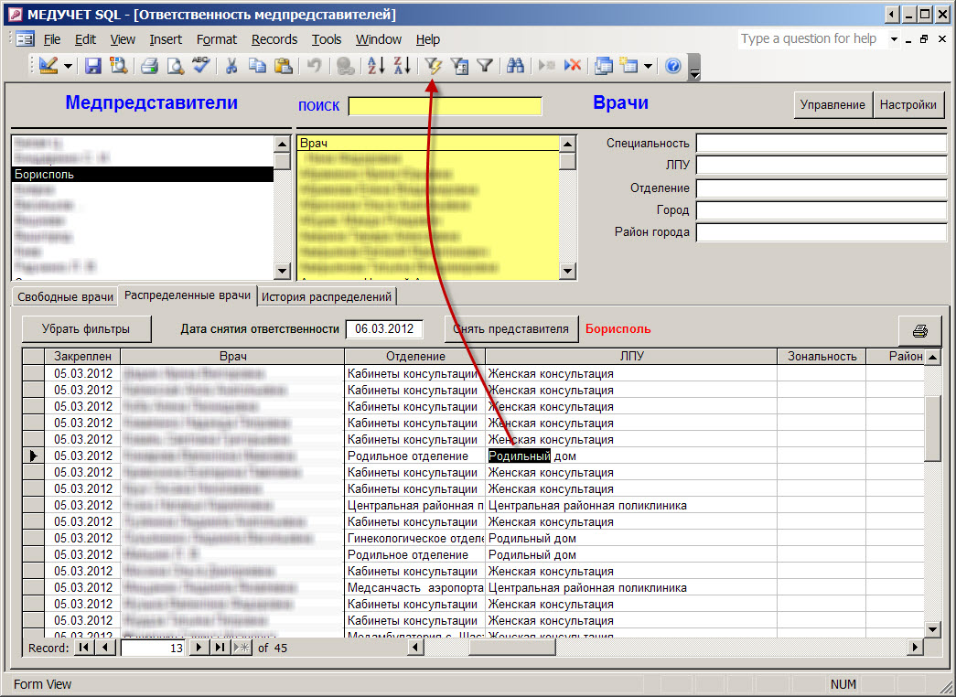956x697 pixels.
Task: Save the form with the floppy icon
Action: pos(92,65)
